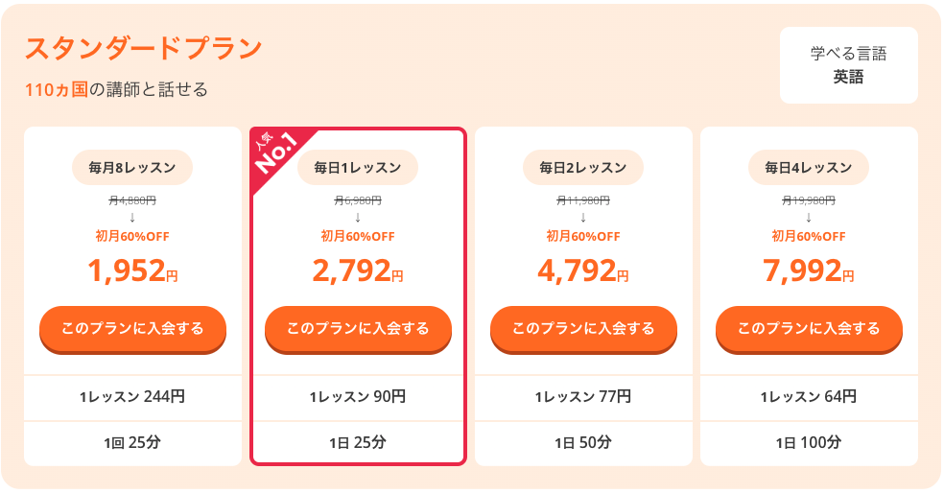Join the 4,792円 daily 2-lesson plan
The width and height of the screenshot is (944, 493).
583,329
